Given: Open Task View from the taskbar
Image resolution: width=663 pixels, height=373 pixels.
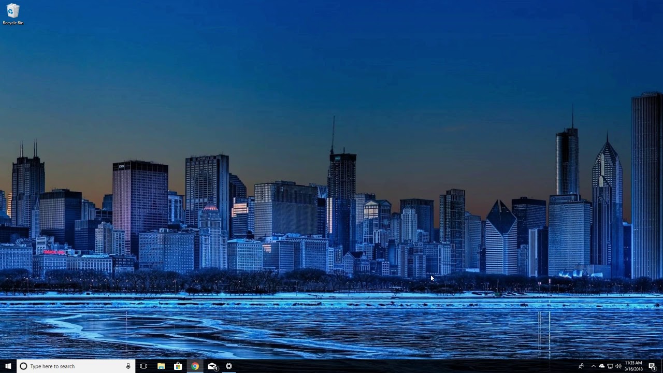Looking at the screenshot, I should pos(143,366).
